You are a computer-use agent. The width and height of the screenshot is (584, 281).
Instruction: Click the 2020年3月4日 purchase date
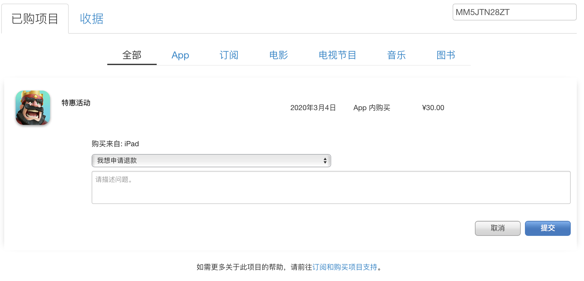313,108
